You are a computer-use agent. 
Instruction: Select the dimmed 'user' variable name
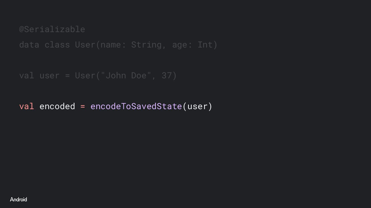click(49, 75)
